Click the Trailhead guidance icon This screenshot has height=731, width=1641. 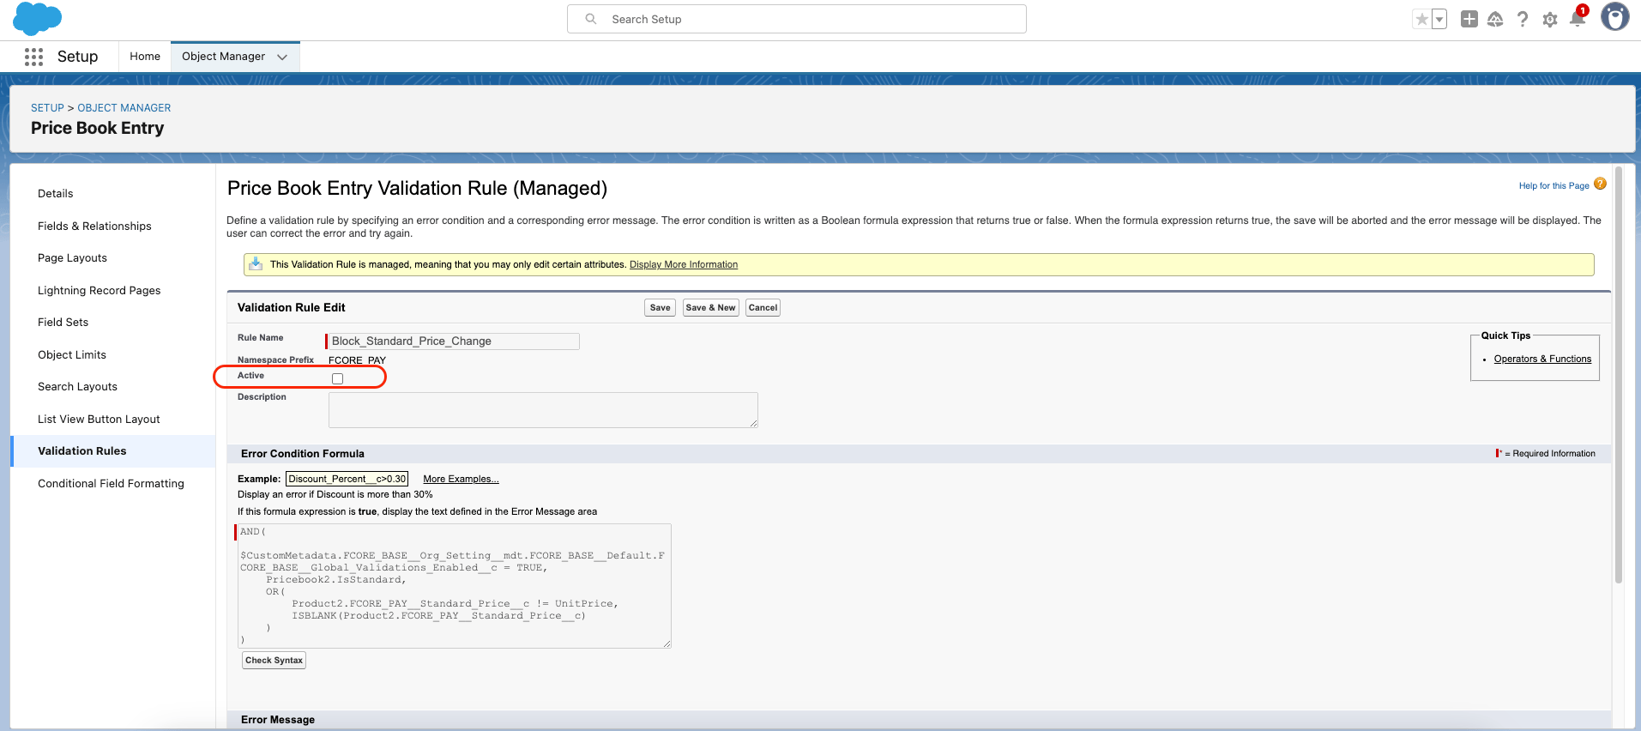pyautogui.click(x=1495, y=19)
